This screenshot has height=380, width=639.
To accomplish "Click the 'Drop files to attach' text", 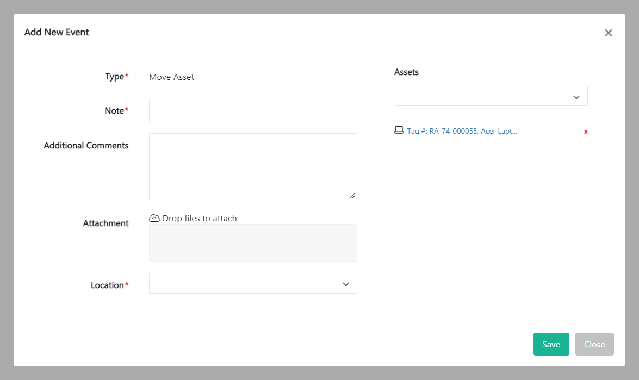I will click(200, 219).
